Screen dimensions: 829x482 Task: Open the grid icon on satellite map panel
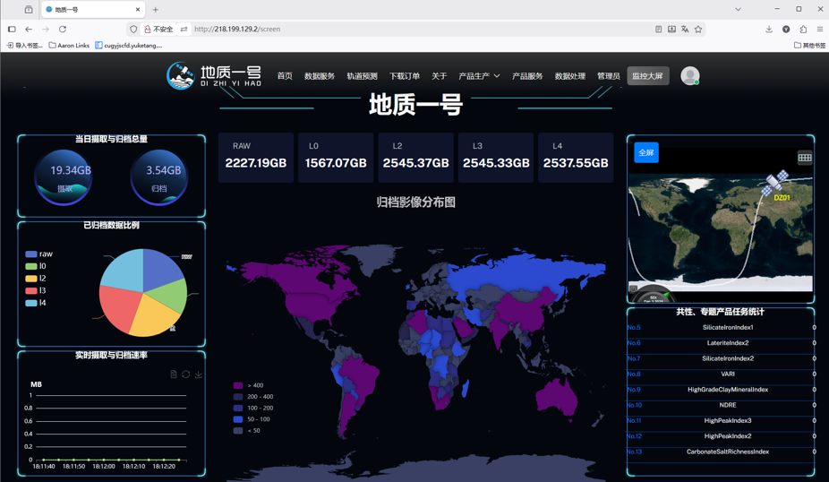click(805, 157)
